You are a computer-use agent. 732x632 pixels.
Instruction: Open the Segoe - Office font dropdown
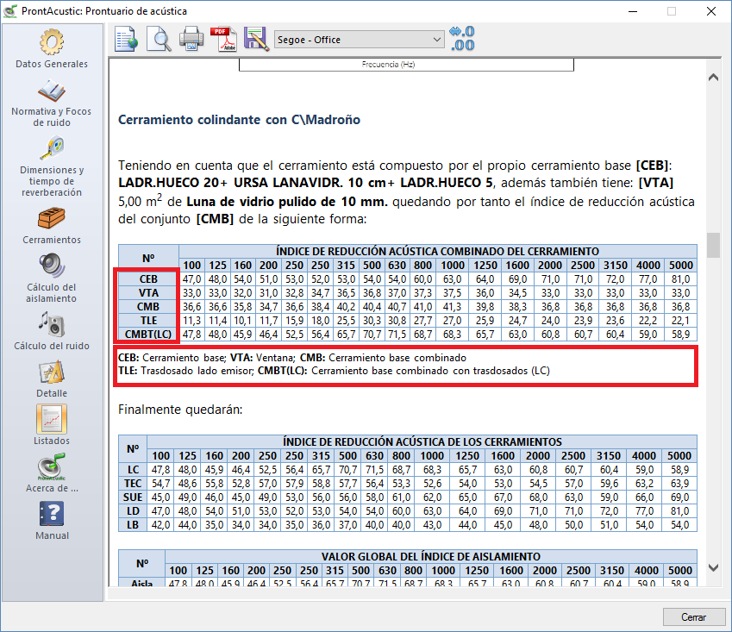[x=359, y=40]
